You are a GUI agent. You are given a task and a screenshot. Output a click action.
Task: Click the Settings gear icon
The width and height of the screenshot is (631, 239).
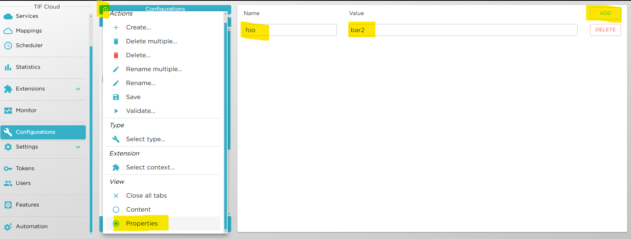click(8, 147)
